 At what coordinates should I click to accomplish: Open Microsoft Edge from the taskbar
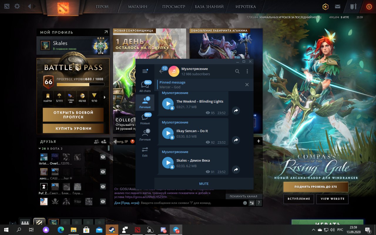pos(61,229)
